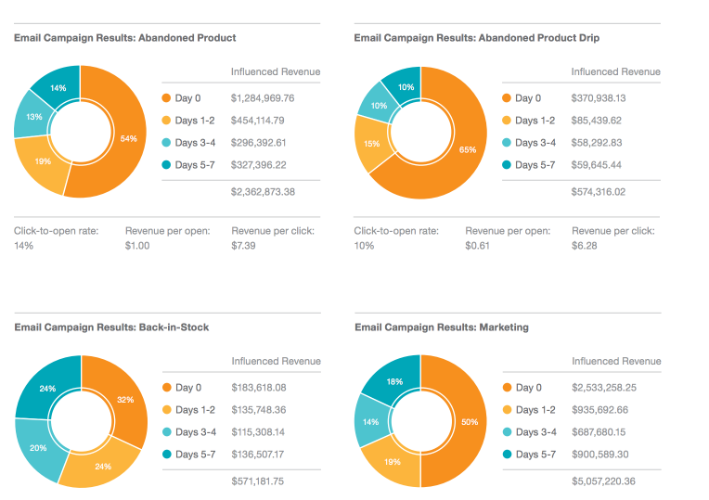Screen dimensions: 709x500
Task: Click Days 1-2 legend dot in Marketing panel
Action: tap(507, 410)
